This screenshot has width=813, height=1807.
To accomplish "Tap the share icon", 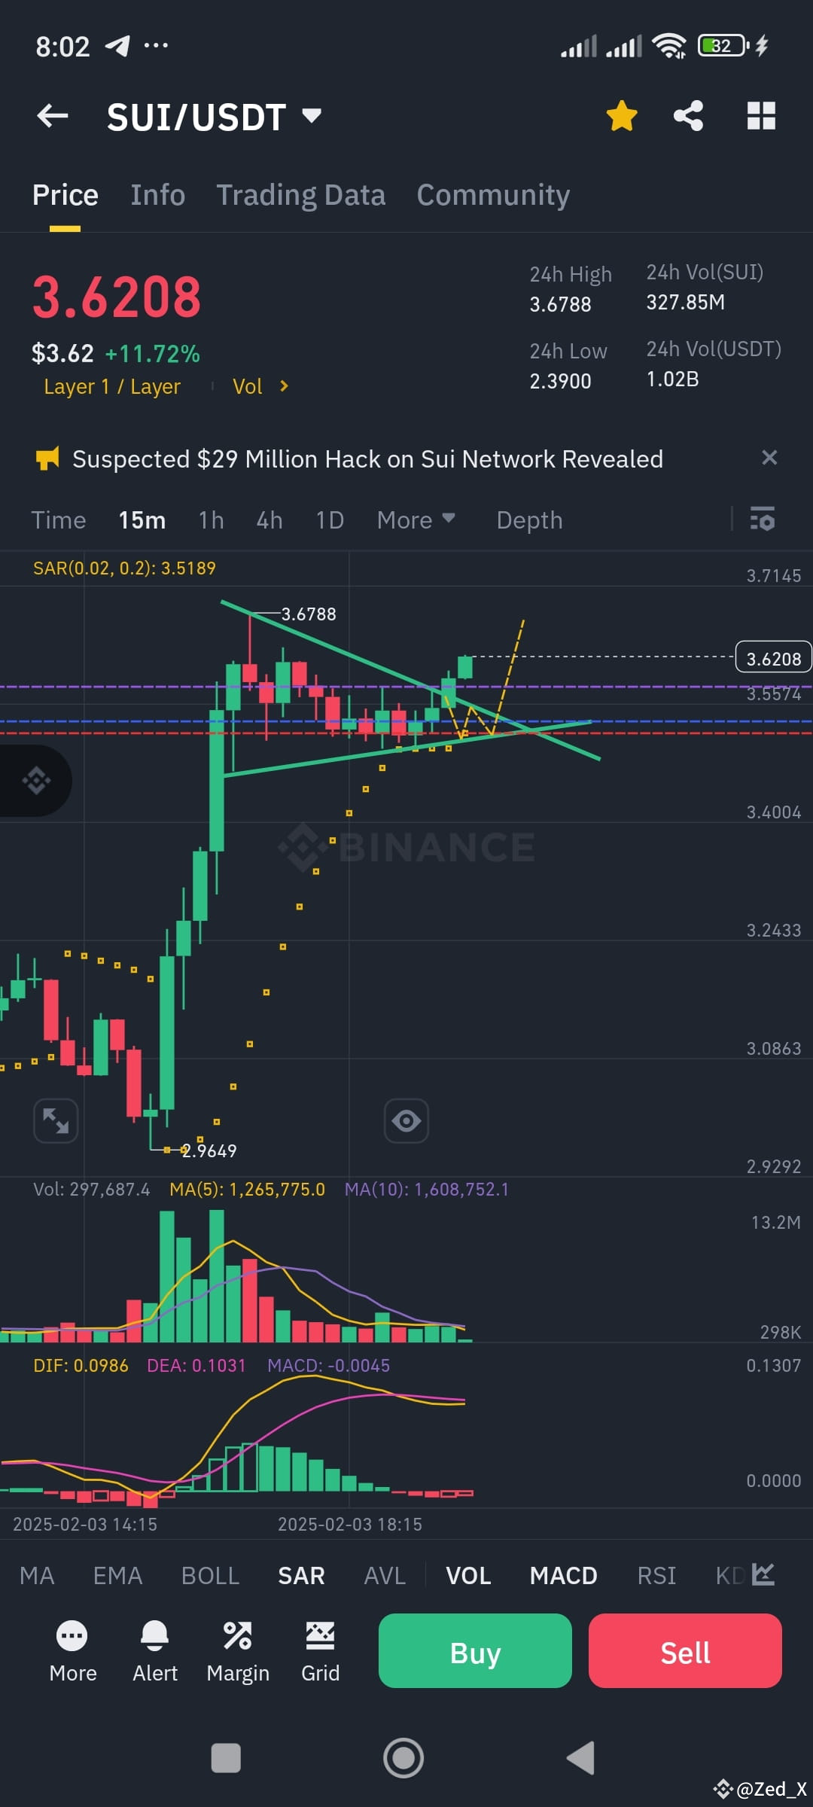I will click(688, 116).
